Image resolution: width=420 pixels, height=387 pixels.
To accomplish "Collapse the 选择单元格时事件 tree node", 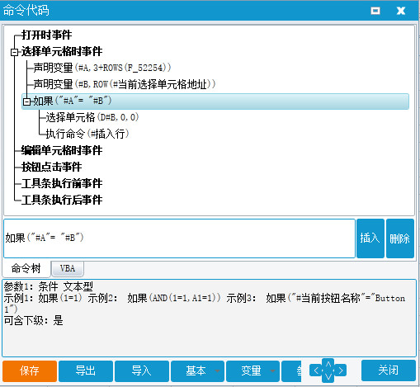I will coord(14,52).
